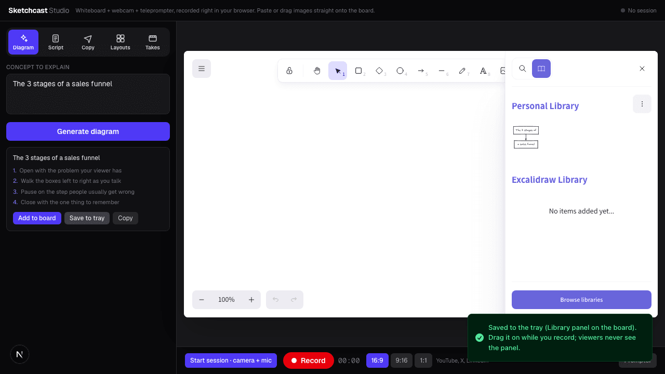Screen dimensions: 665x374
Task: Toggle the canvas lock tool
Action: [289, 71]
